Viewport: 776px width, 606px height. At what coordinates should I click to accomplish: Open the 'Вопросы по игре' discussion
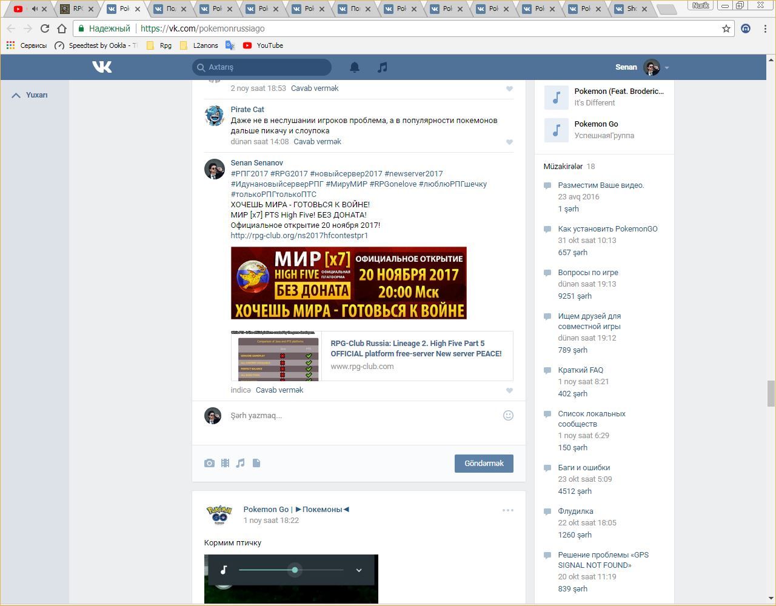tap(588, 273)
